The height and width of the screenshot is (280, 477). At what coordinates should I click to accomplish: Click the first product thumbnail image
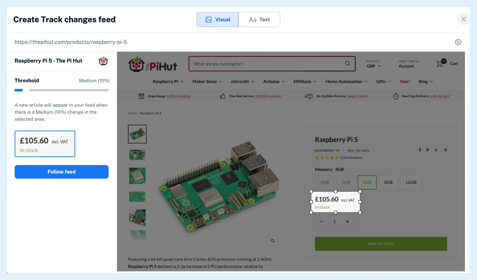pyautogui.click(x=137, y=134)
